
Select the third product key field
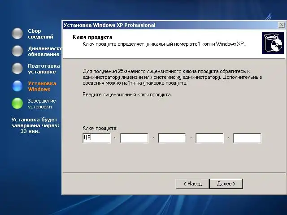172,138
